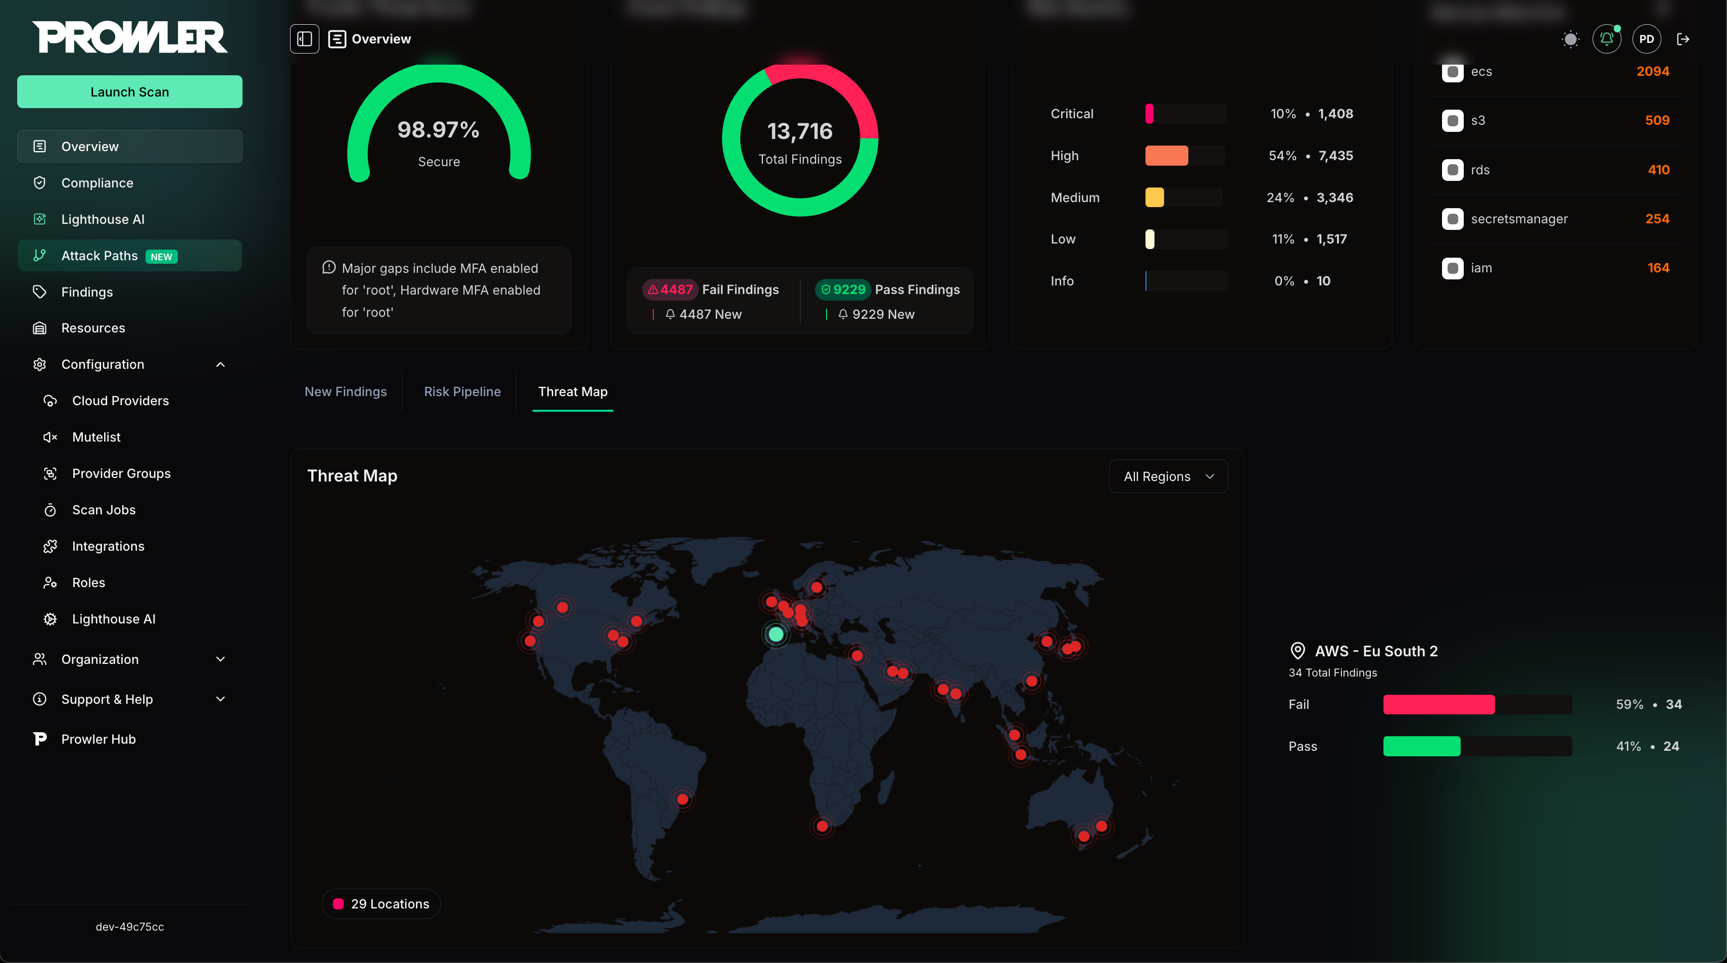Open notifications via the bell icon
1727x963 pixels.
pos(1606,39)
